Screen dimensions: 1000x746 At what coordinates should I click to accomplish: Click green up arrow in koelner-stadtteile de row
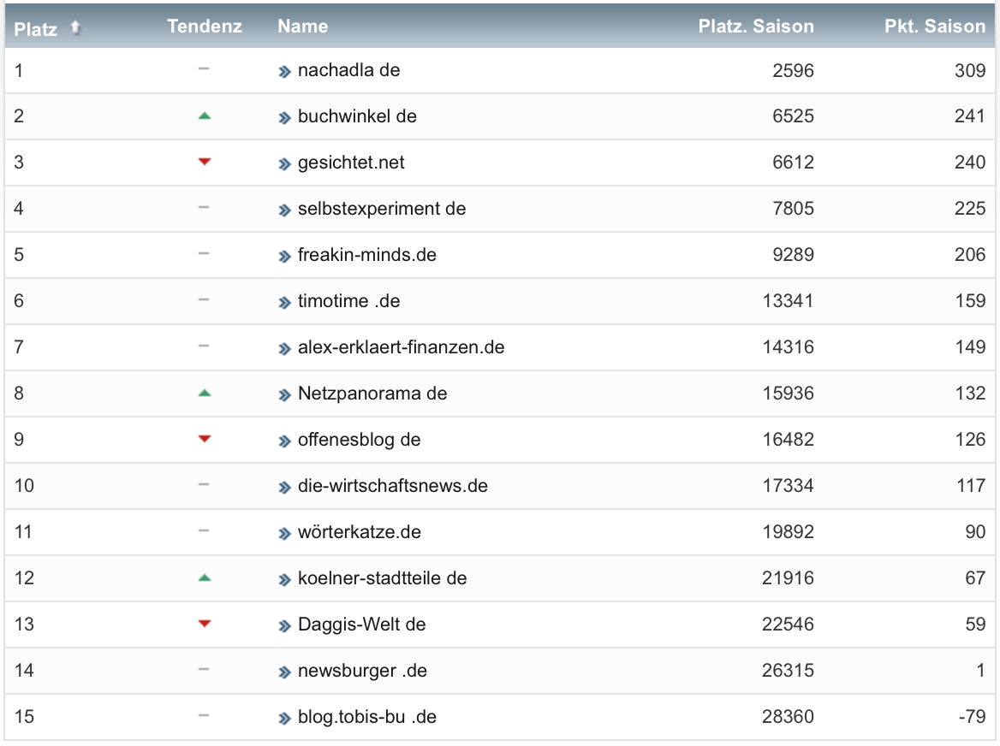pyautogui.click(x=204, y=577)
